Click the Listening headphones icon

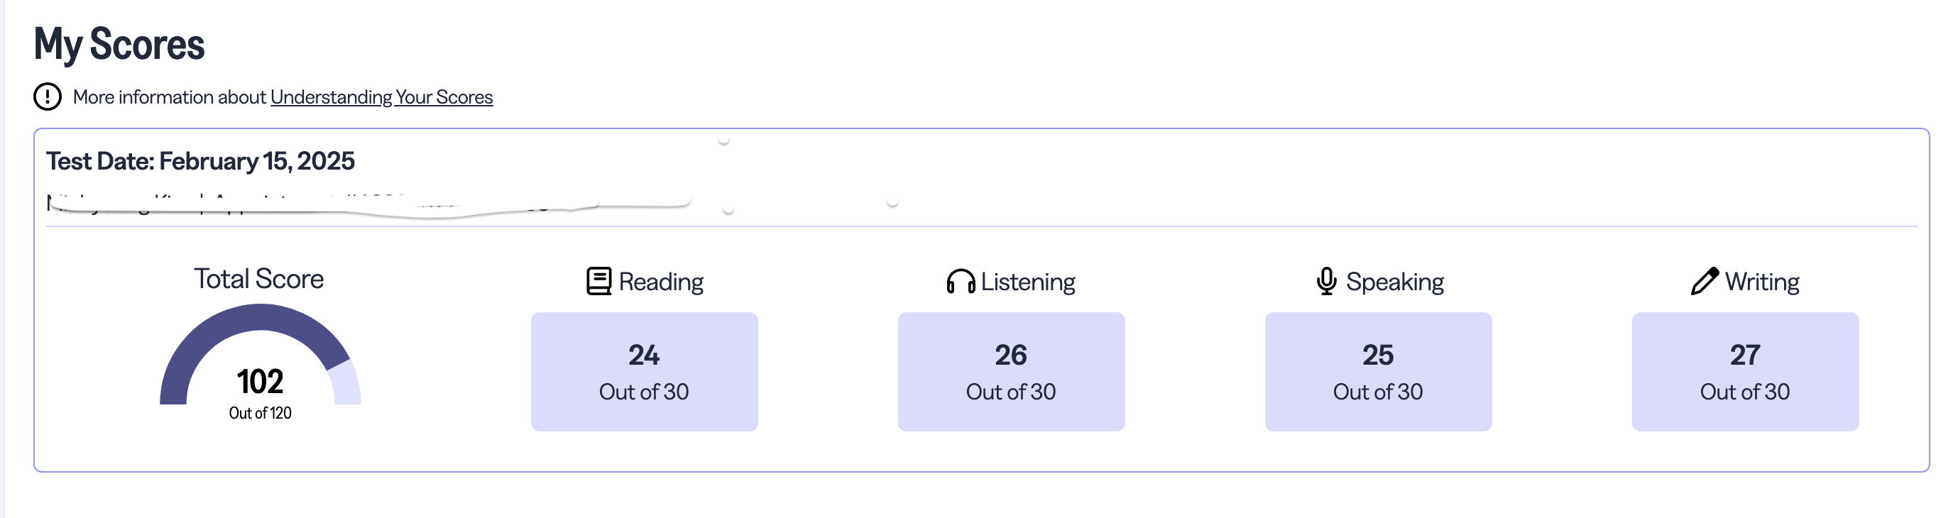pyautogui.click(x=960, y=282)
